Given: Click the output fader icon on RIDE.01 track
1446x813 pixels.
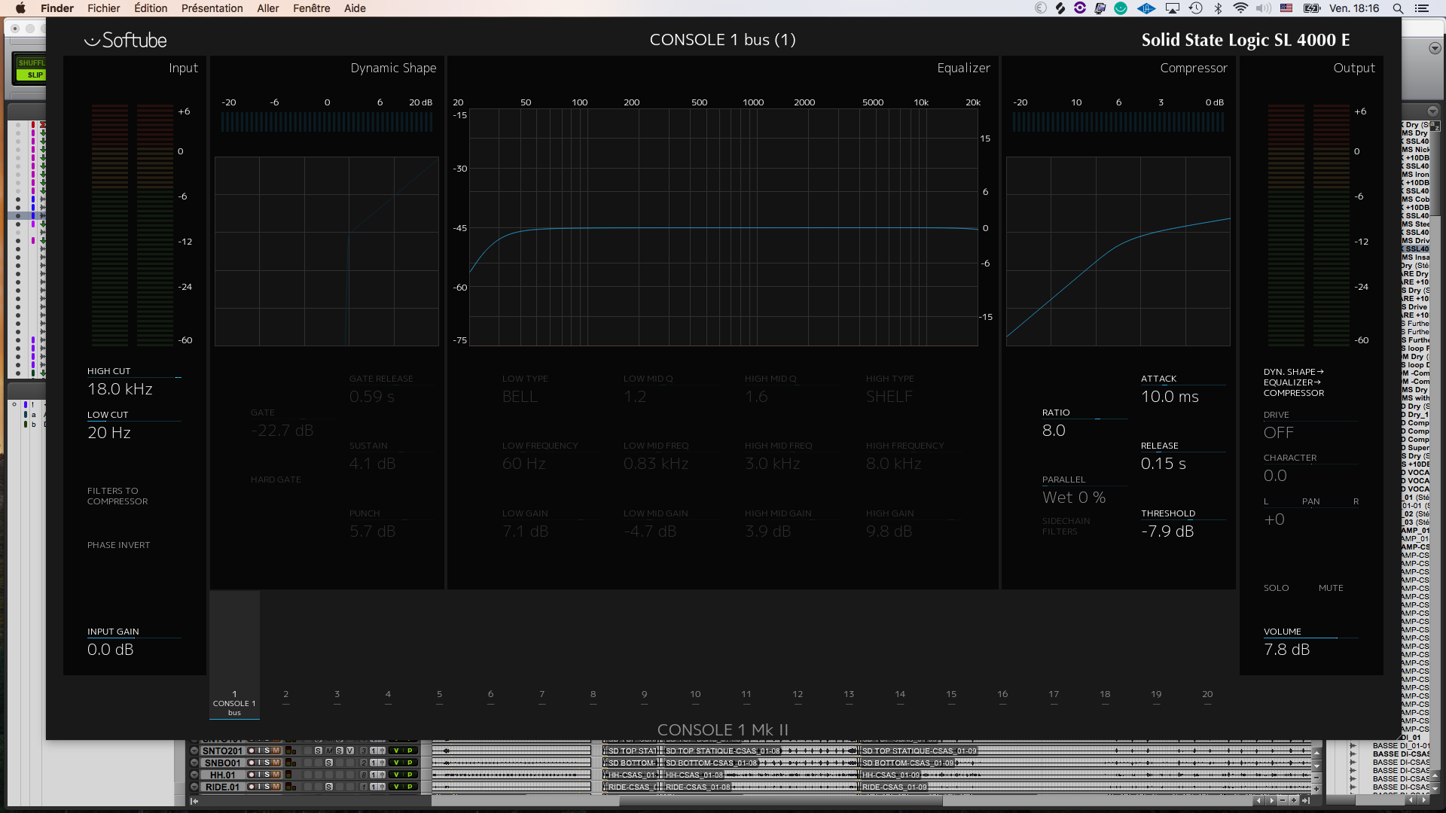Looking at the screenshot, I should click(x=382, y=786).
